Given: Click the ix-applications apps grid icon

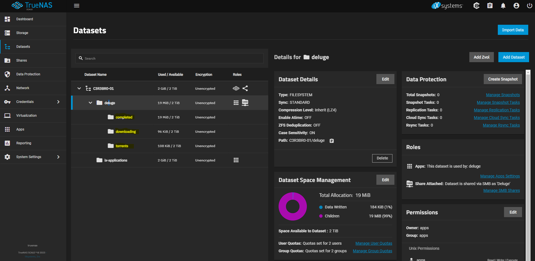Looking at the screenshot, I should (236, 160).
